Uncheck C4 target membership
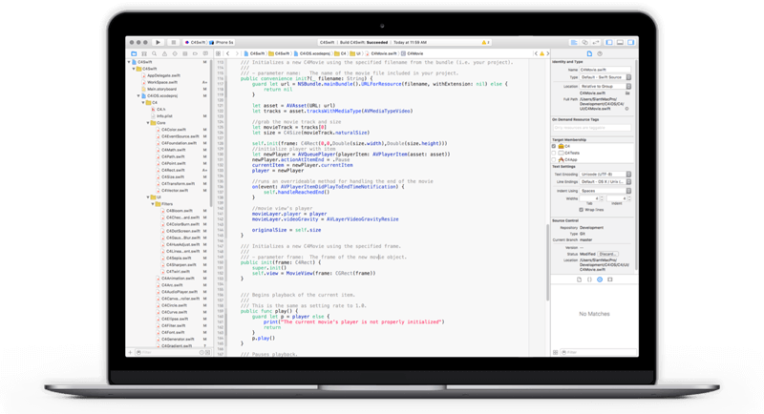 coord(554,146)
